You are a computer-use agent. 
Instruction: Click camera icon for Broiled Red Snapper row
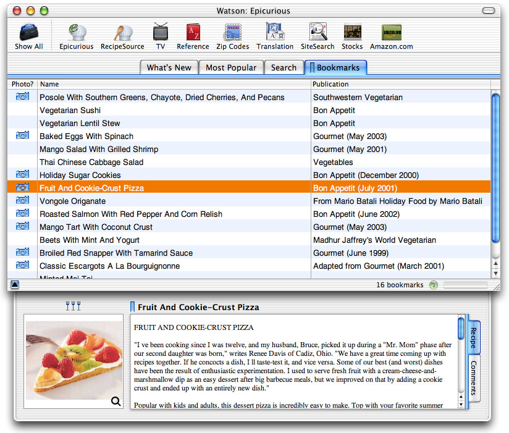(22, 252)
